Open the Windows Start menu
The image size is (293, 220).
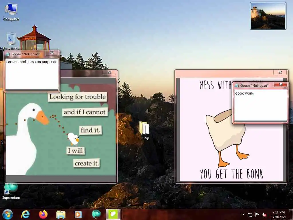point(8,214)
